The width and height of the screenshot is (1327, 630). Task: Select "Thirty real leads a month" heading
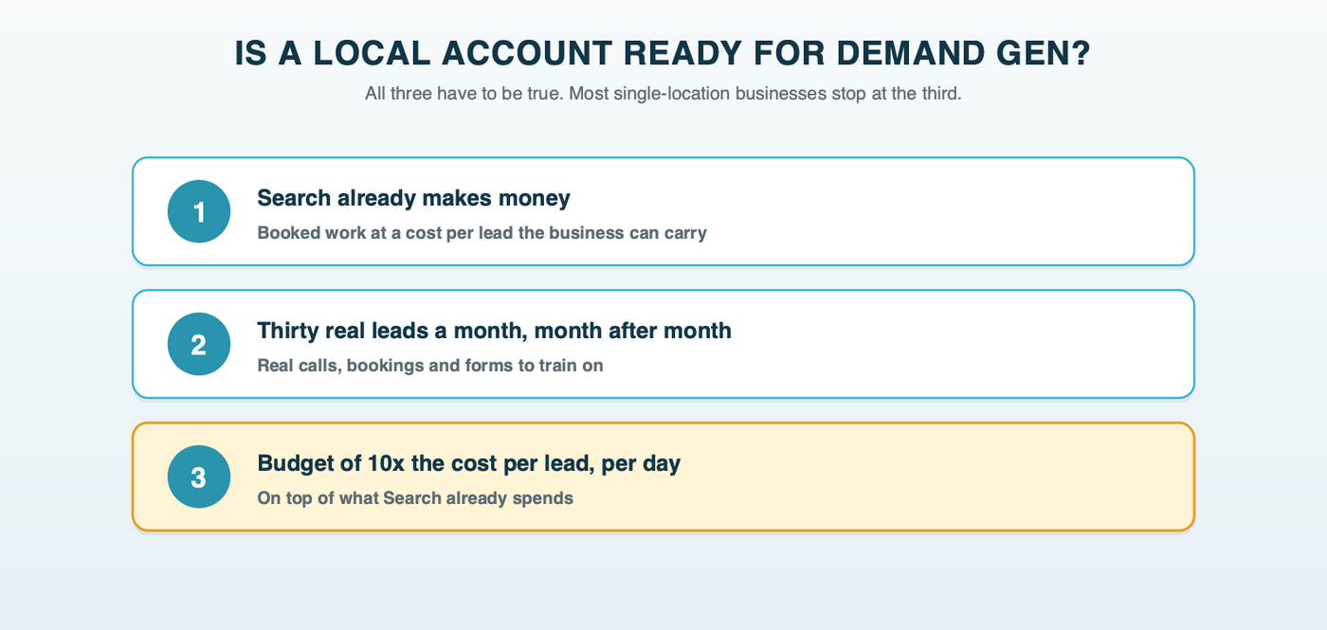point(391,331)
